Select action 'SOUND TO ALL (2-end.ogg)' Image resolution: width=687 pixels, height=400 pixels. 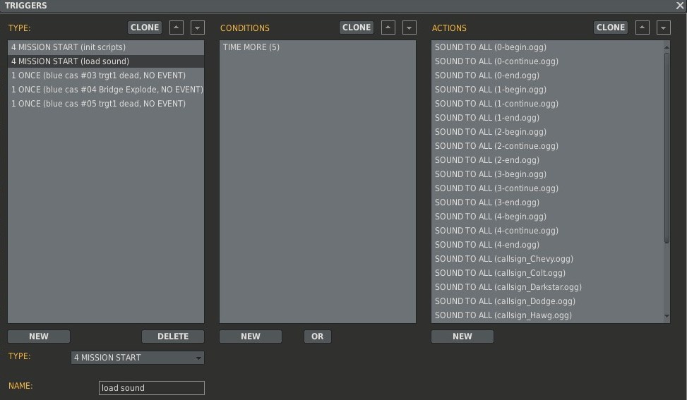pos(548,160)
